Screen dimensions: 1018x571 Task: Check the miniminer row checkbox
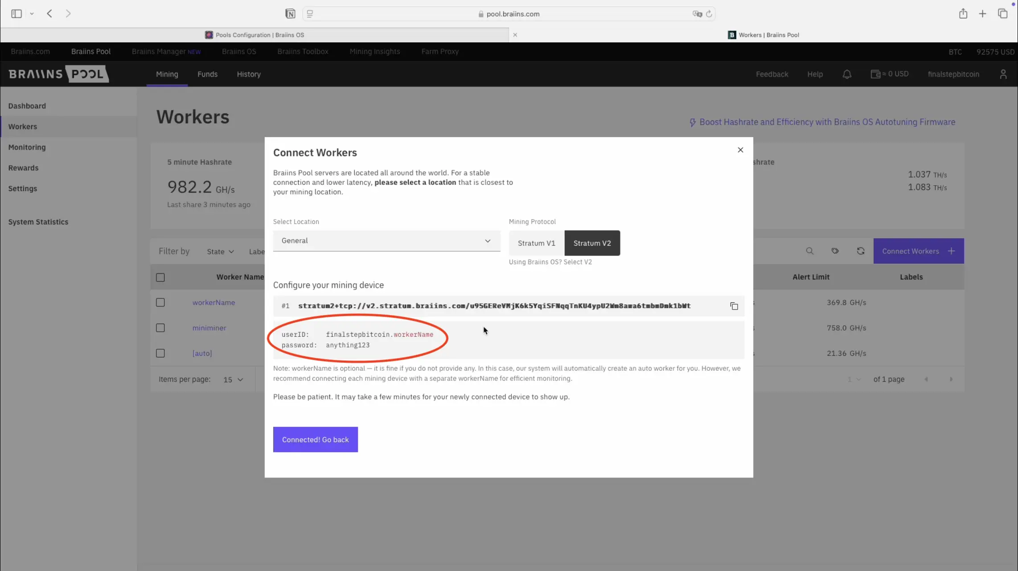160,328
